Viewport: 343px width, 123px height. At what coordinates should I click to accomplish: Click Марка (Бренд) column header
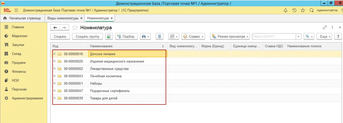tap(215, 46)
